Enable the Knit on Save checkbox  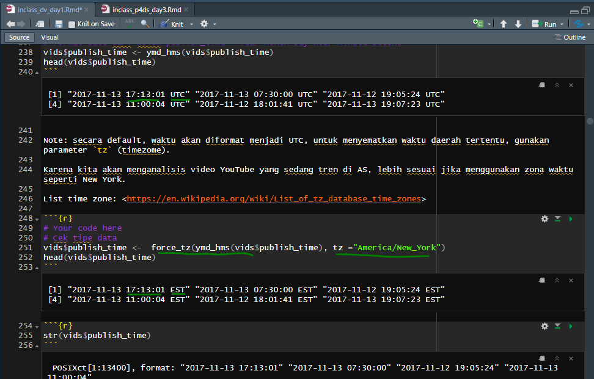71,24
